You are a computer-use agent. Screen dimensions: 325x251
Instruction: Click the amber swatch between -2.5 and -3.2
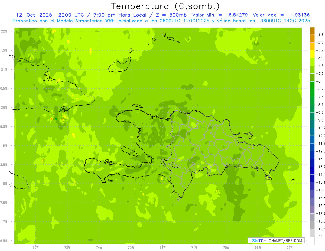tap(312, 46)
